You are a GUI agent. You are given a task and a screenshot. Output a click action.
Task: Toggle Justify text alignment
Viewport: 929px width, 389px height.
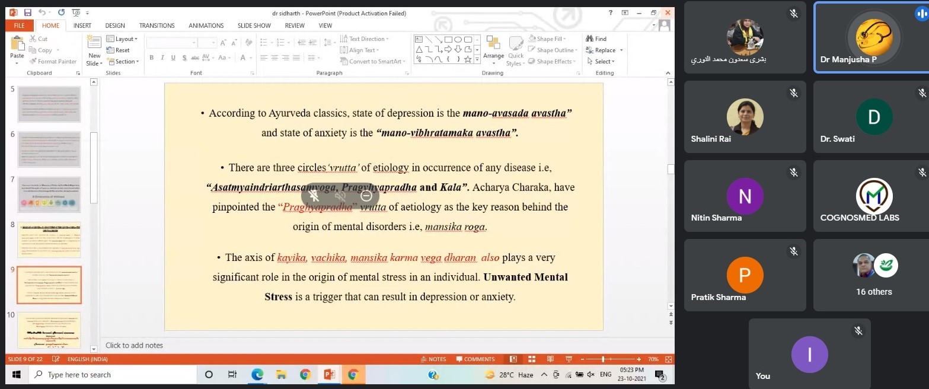(x=296, y=58)
